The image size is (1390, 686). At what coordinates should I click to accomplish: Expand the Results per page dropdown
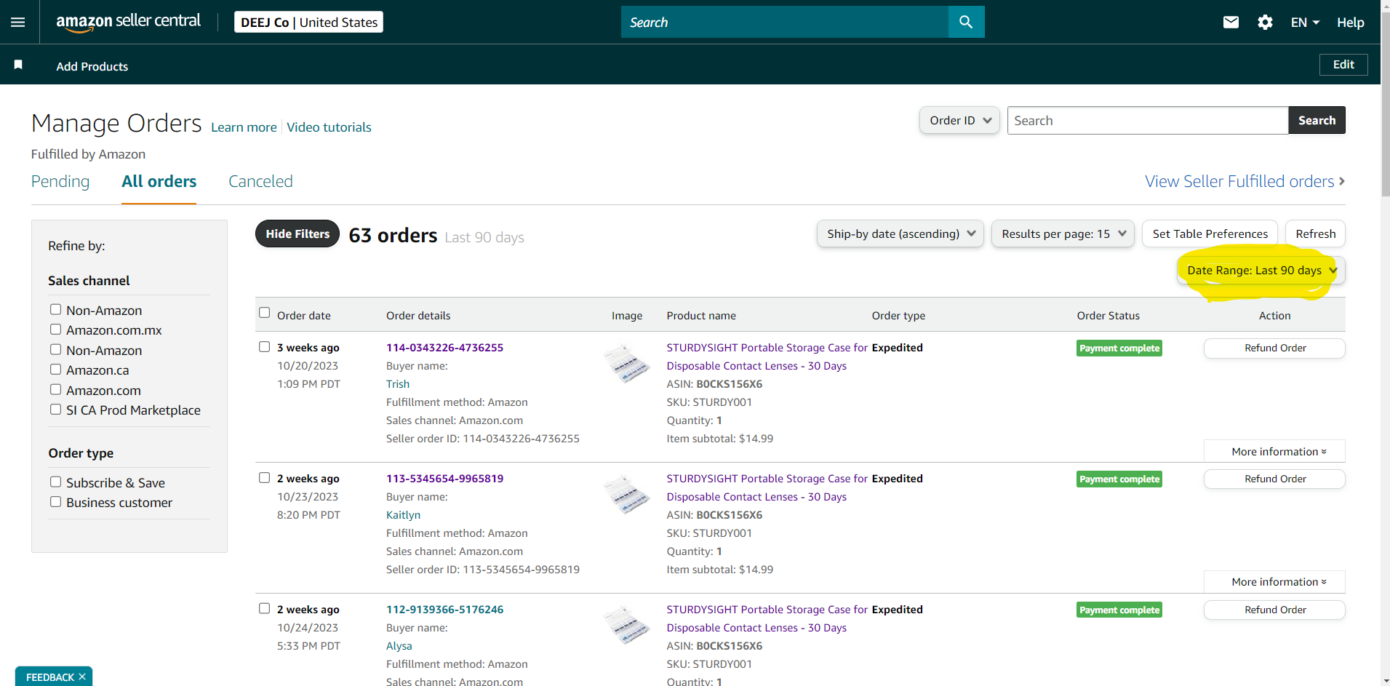tap(1063, 234)
